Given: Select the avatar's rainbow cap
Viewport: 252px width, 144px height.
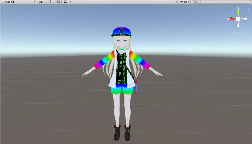Looking at the screenshot, I should 122,32.
